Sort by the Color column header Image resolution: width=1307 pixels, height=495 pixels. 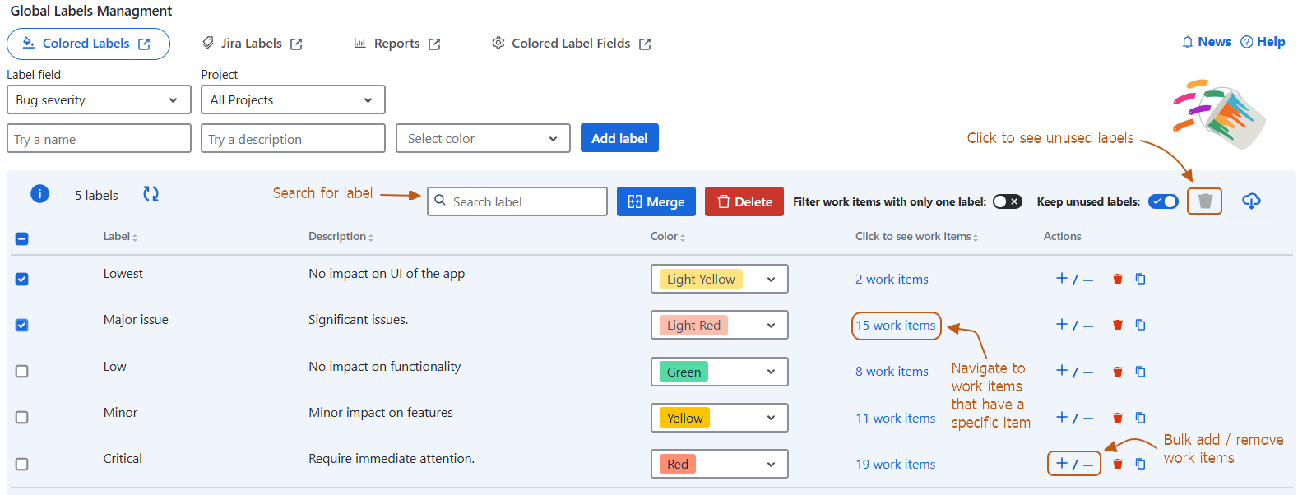tap(667, 237)
